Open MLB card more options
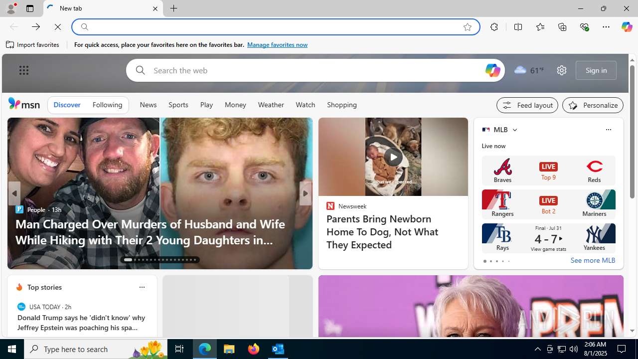The image size is (638, 359). tap(608, 130)
